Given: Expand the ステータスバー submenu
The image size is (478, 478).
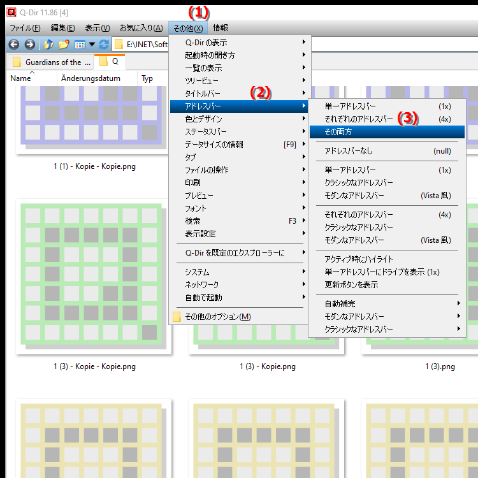Looking at the screenshot, I should [x=239, y=132].
